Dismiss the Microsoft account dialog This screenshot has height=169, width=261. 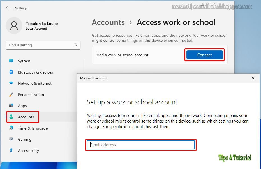[x=253, y=78]
